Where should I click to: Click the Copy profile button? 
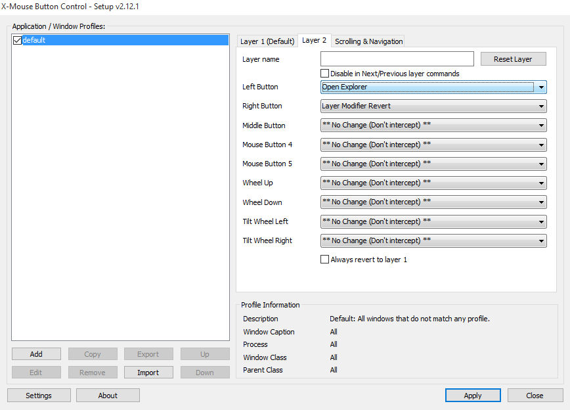(x=93, y=354)
